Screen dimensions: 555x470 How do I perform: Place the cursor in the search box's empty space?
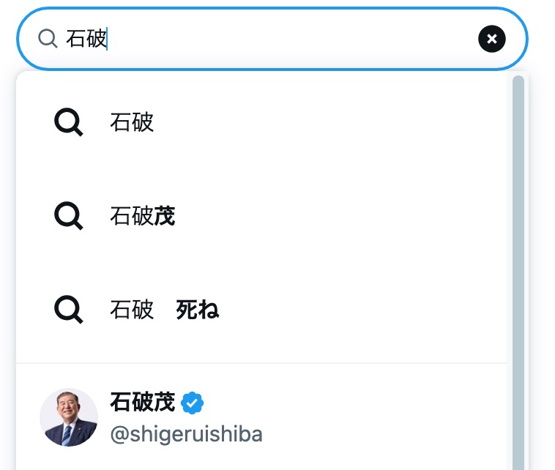pyautogui.click(x=290, y=39)
